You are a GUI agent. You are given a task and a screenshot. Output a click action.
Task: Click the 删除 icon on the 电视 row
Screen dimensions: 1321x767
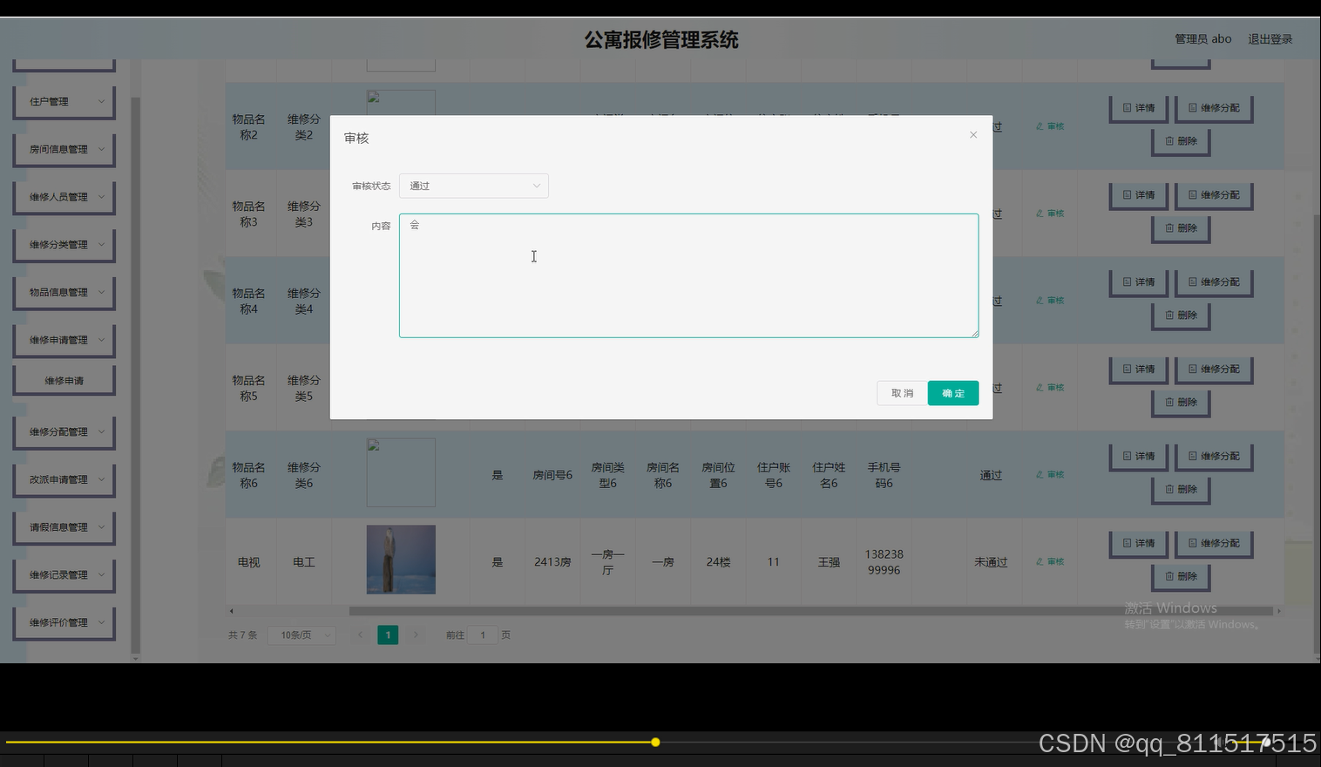coord(1181,576)
